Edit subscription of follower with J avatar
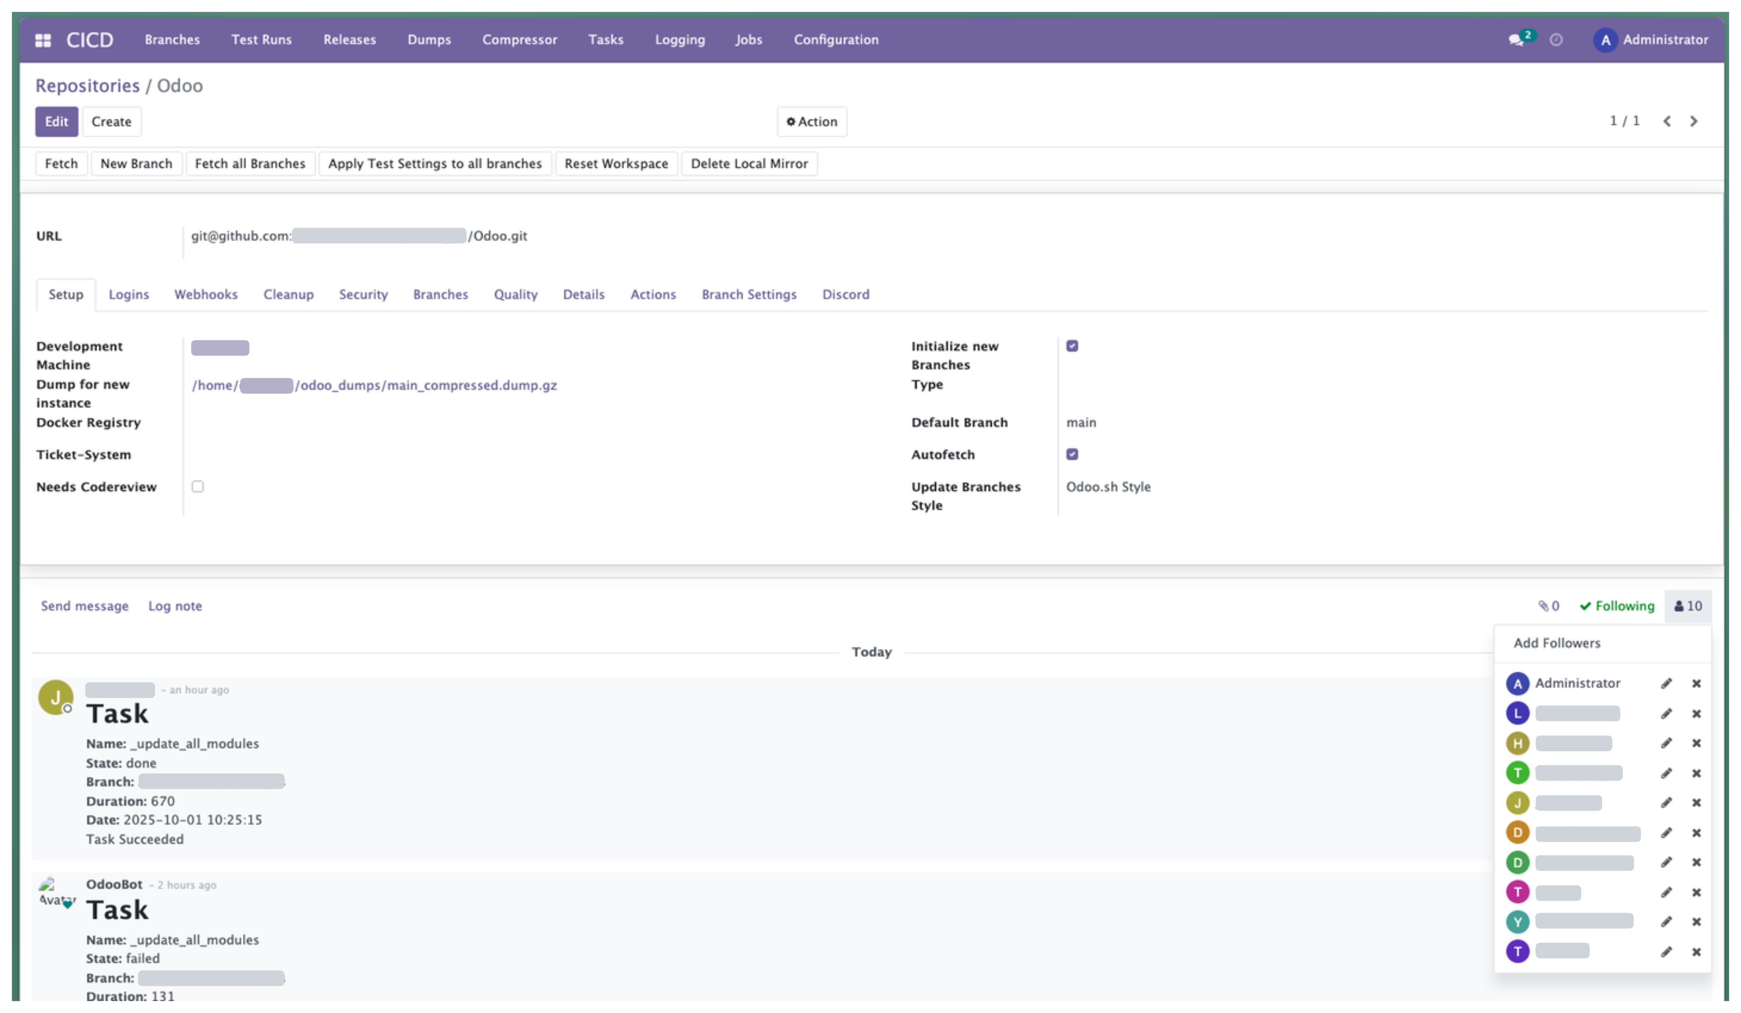Viewport: 1741px width, 1013px height. tap(1666, 802)
